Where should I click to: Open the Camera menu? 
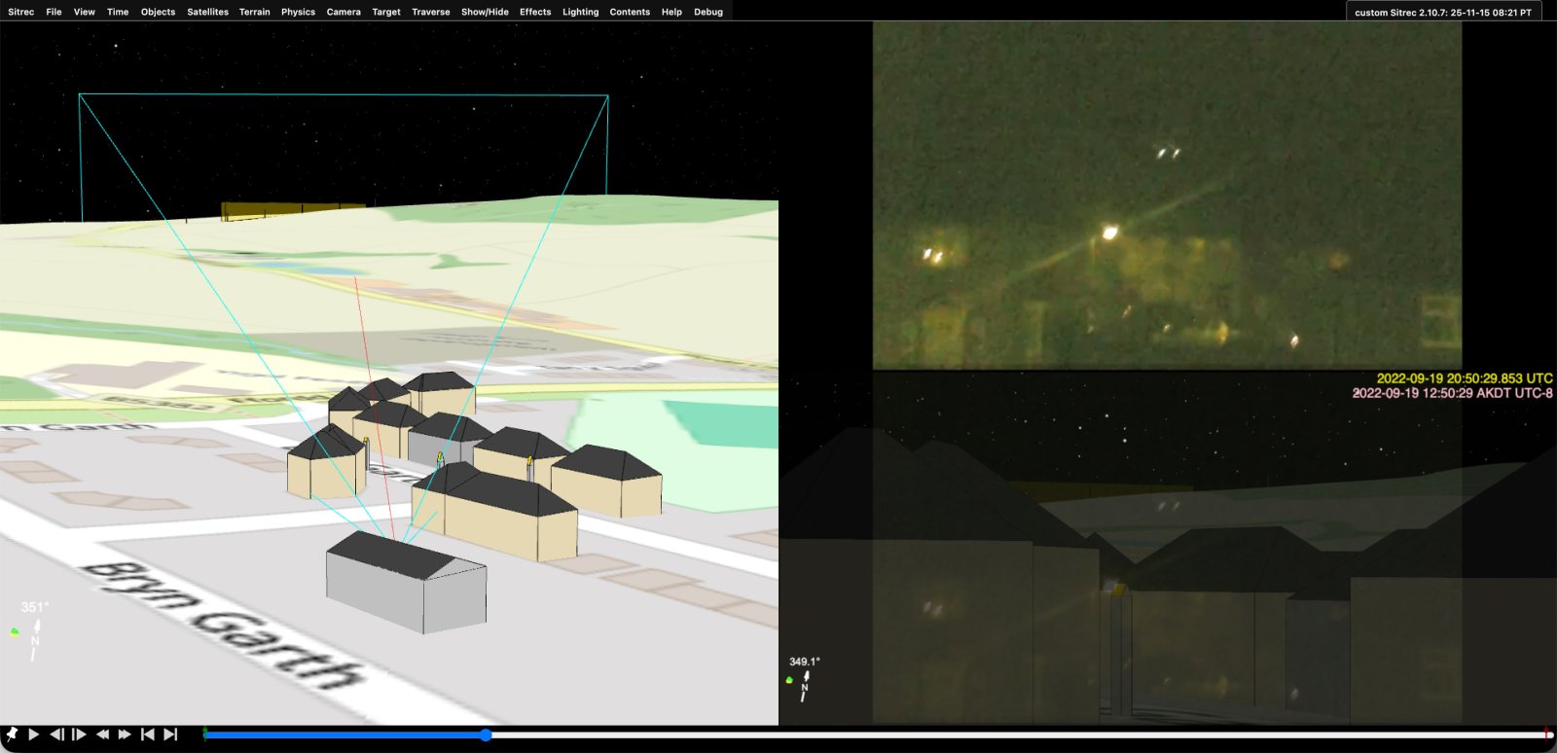pyautogui.click(x=344, y=12)
